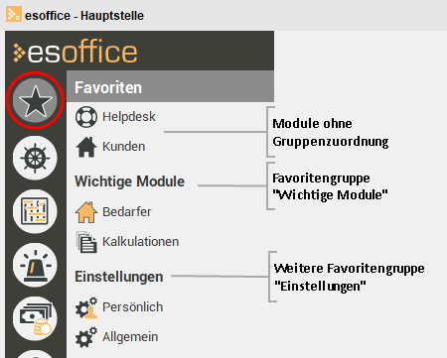Click the Favoriten panel header
The width and height of the screenshot is (447, 358).
tap(170, 86)
